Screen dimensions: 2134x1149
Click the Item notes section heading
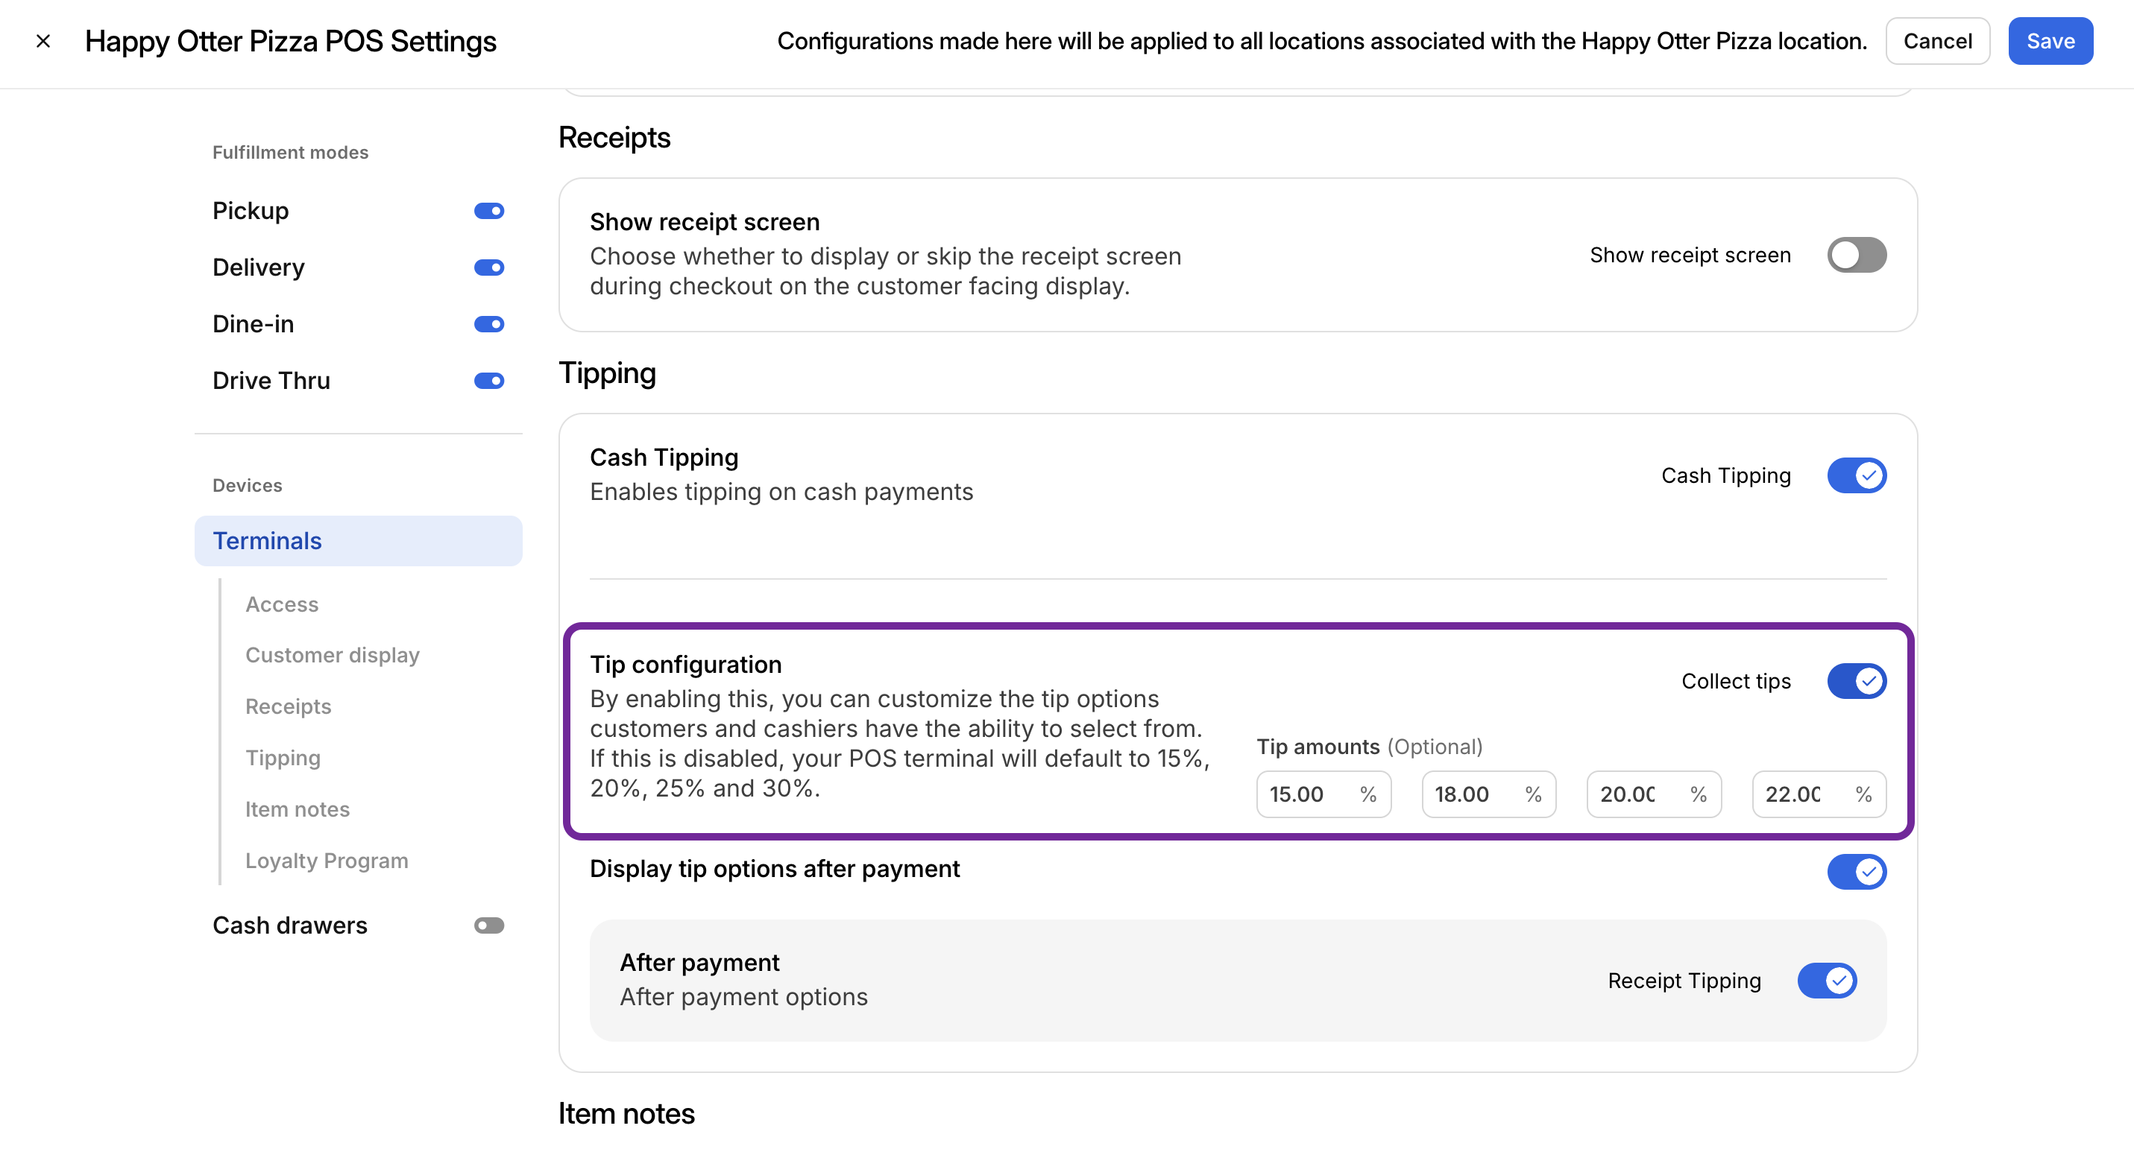tap(626, 1113)
